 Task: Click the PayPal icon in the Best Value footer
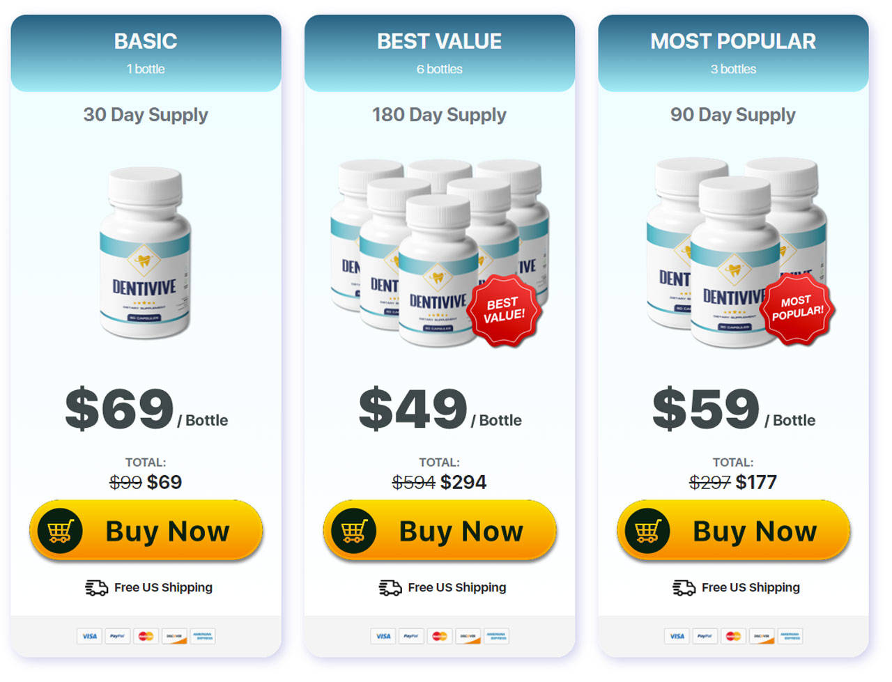tap(411, 636)
